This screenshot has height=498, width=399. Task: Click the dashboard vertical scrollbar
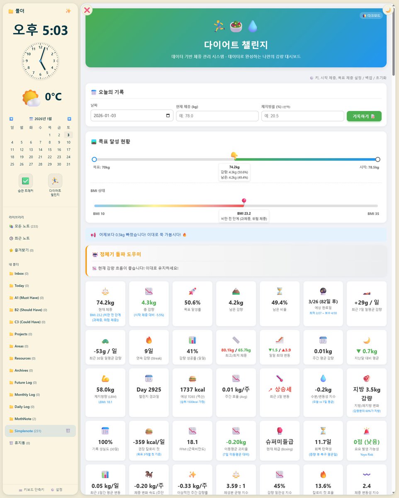394,41
